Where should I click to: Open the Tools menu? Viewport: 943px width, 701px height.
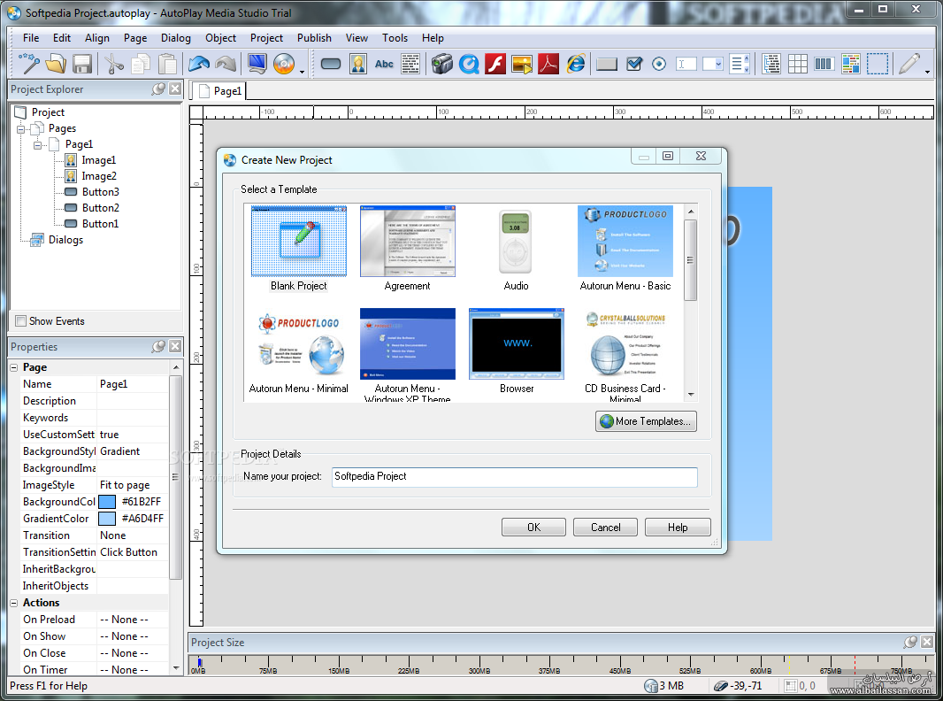[x=395, y=38]
